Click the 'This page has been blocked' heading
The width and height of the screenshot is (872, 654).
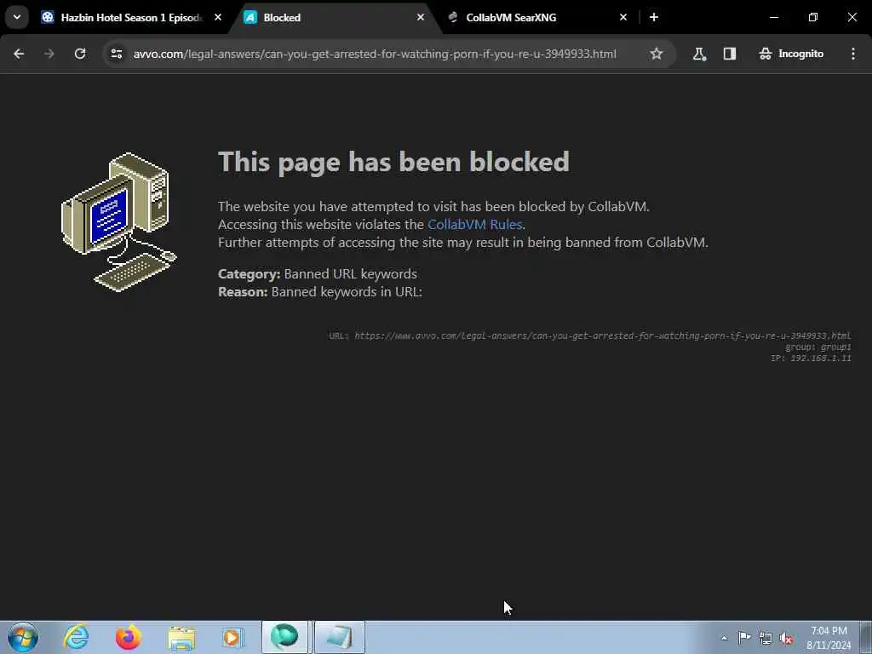393,162
